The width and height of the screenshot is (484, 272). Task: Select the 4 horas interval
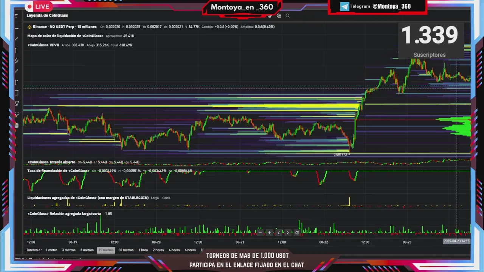click(174, 250)
